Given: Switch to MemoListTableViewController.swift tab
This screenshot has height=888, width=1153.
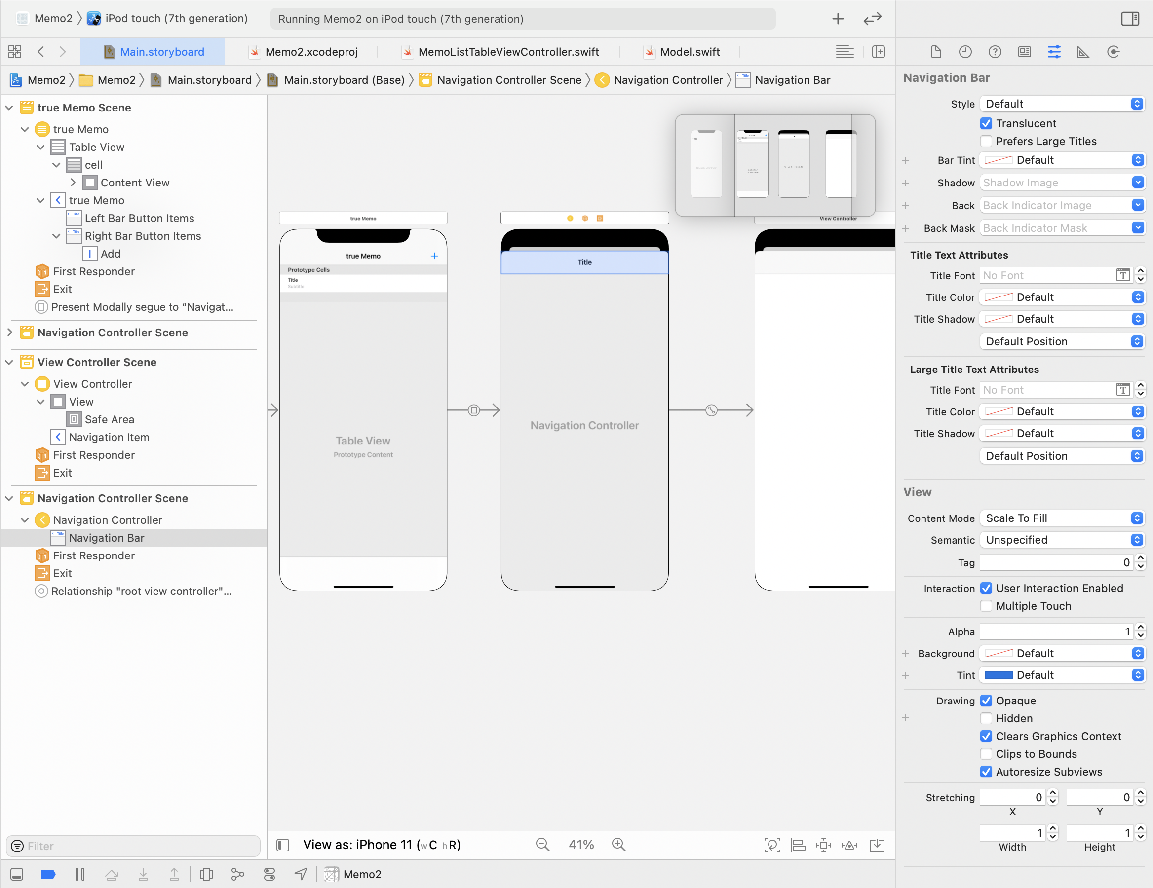Looking at the screenshot, I should coord(507,52).
